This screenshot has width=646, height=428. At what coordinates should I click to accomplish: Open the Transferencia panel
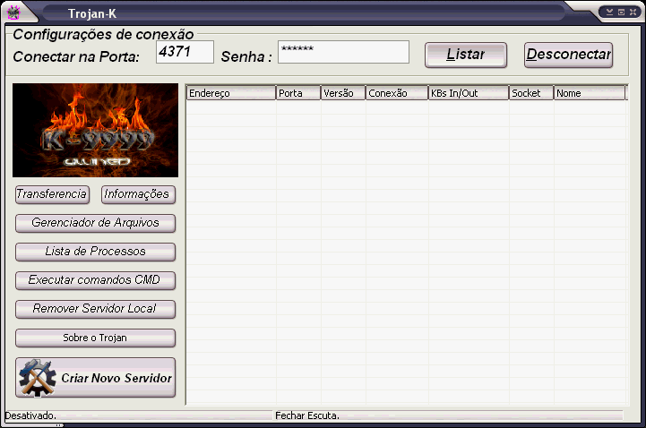coord(53,194)
